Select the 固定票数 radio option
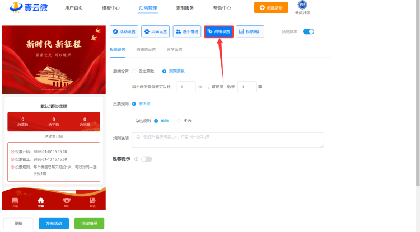Viewport: 420px width, 232px height. (x=134, y=71)
